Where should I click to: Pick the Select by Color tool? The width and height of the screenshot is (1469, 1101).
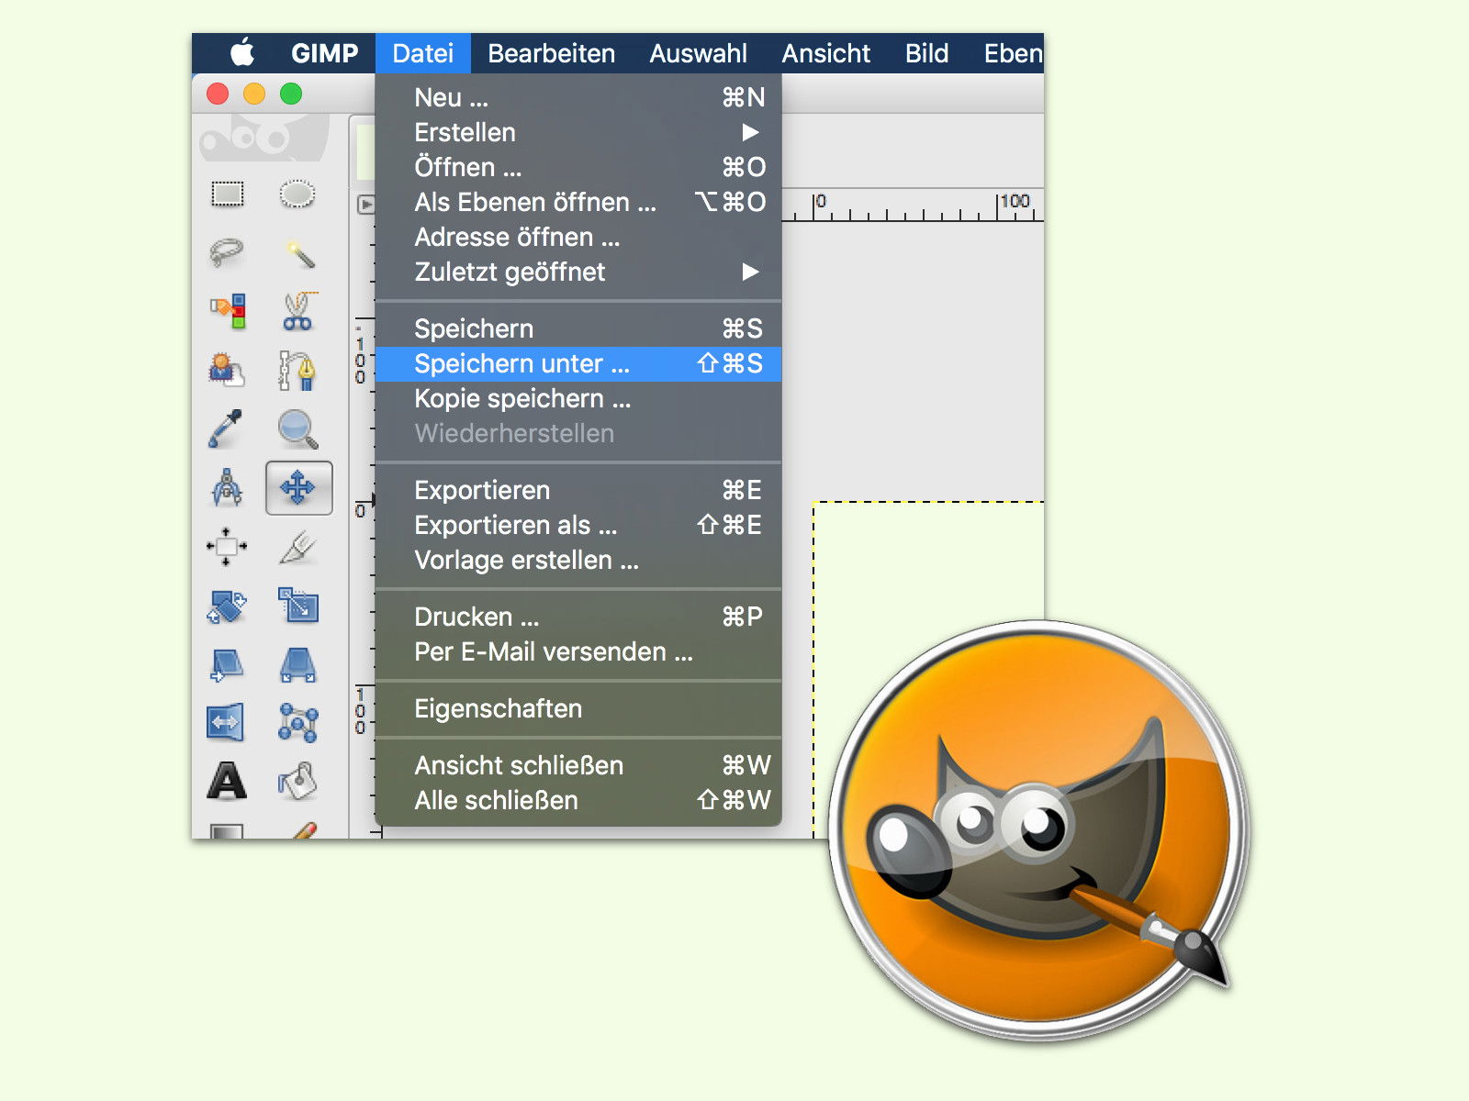tap(228, 312)
